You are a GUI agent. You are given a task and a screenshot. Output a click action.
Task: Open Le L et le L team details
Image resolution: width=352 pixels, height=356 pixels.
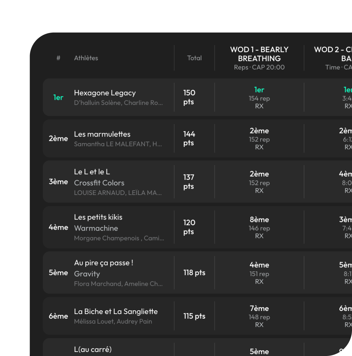pyautogui.click(x=197, y=182)
